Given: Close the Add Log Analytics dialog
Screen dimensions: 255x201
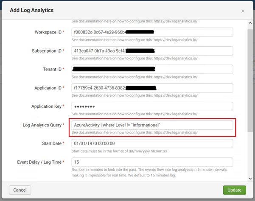Looking at the screenshot, I should coord(243,11).
